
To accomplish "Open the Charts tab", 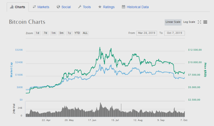I will (x=18, y=7).
